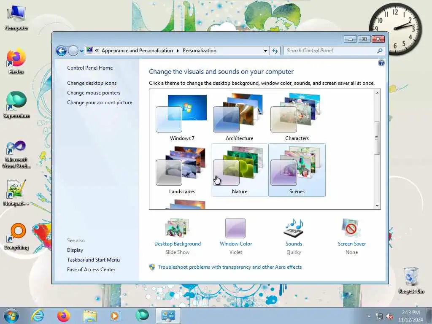Click the Forward navigation button

click(73, 51)
